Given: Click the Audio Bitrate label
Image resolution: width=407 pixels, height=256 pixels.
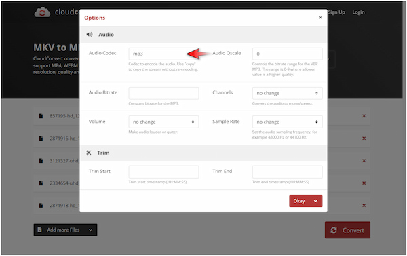Looking at the screenshot, I should (103, 92).
